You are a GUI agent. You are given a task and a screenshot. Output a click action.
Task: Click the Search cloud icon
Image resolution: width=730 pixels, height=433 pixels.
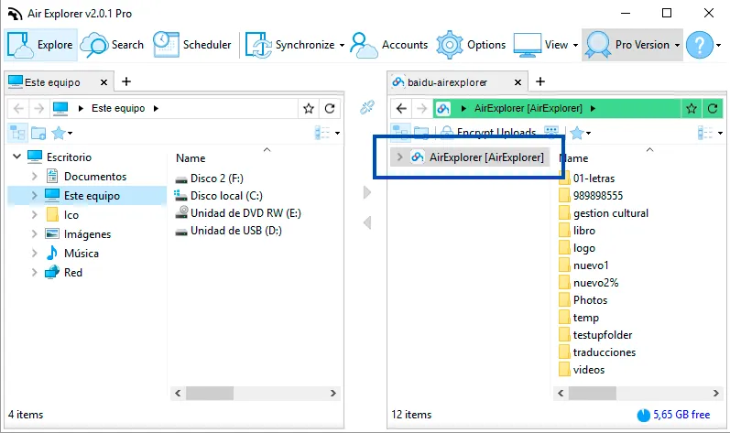[x=94, y=45]
